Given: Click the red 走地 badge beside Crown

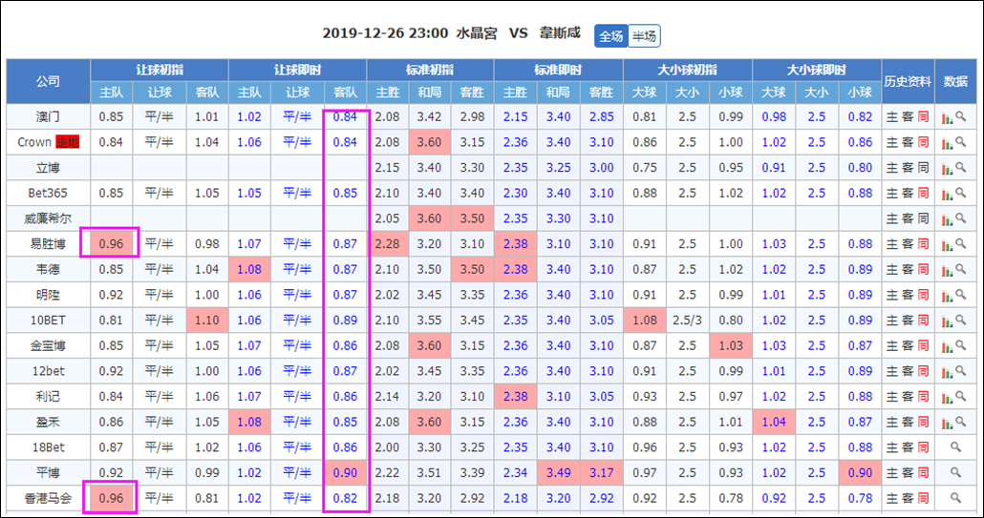Looking at the screenshot, I should click(x=68, y=142).
